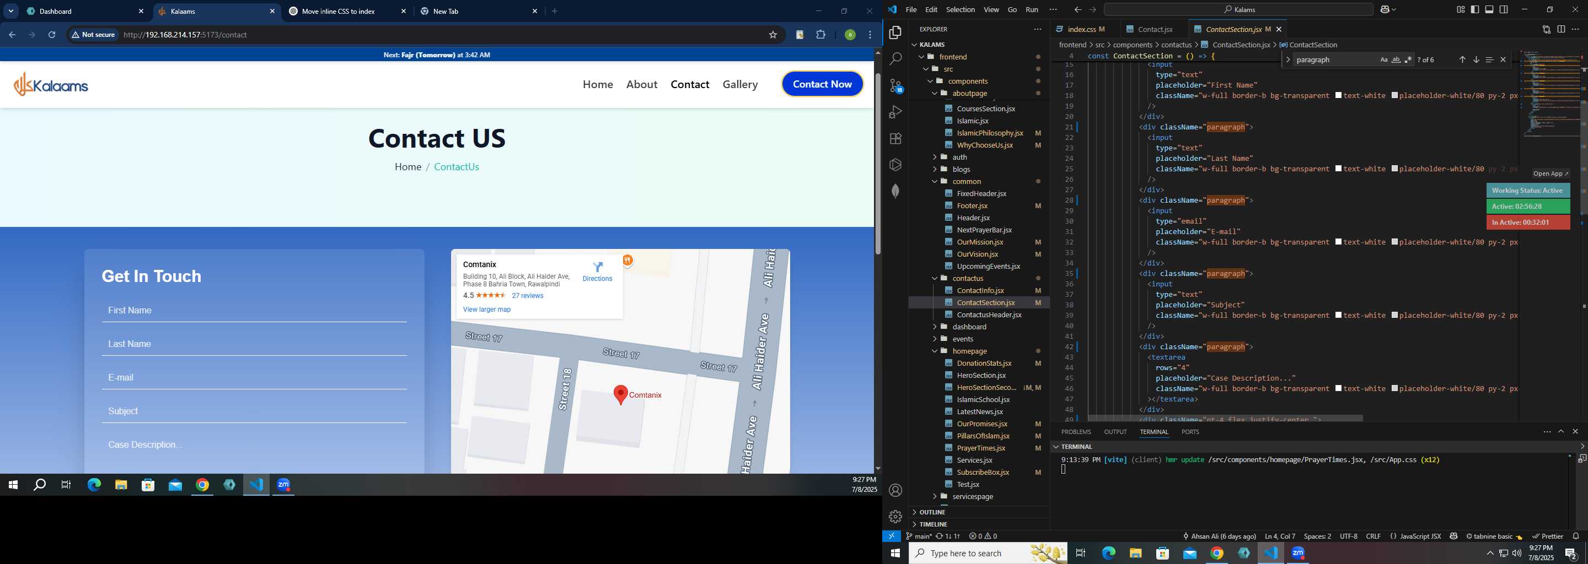Click the Directions icon on the map card
Viewport: 1588px width, 564px height.
[x=597, y=267]
